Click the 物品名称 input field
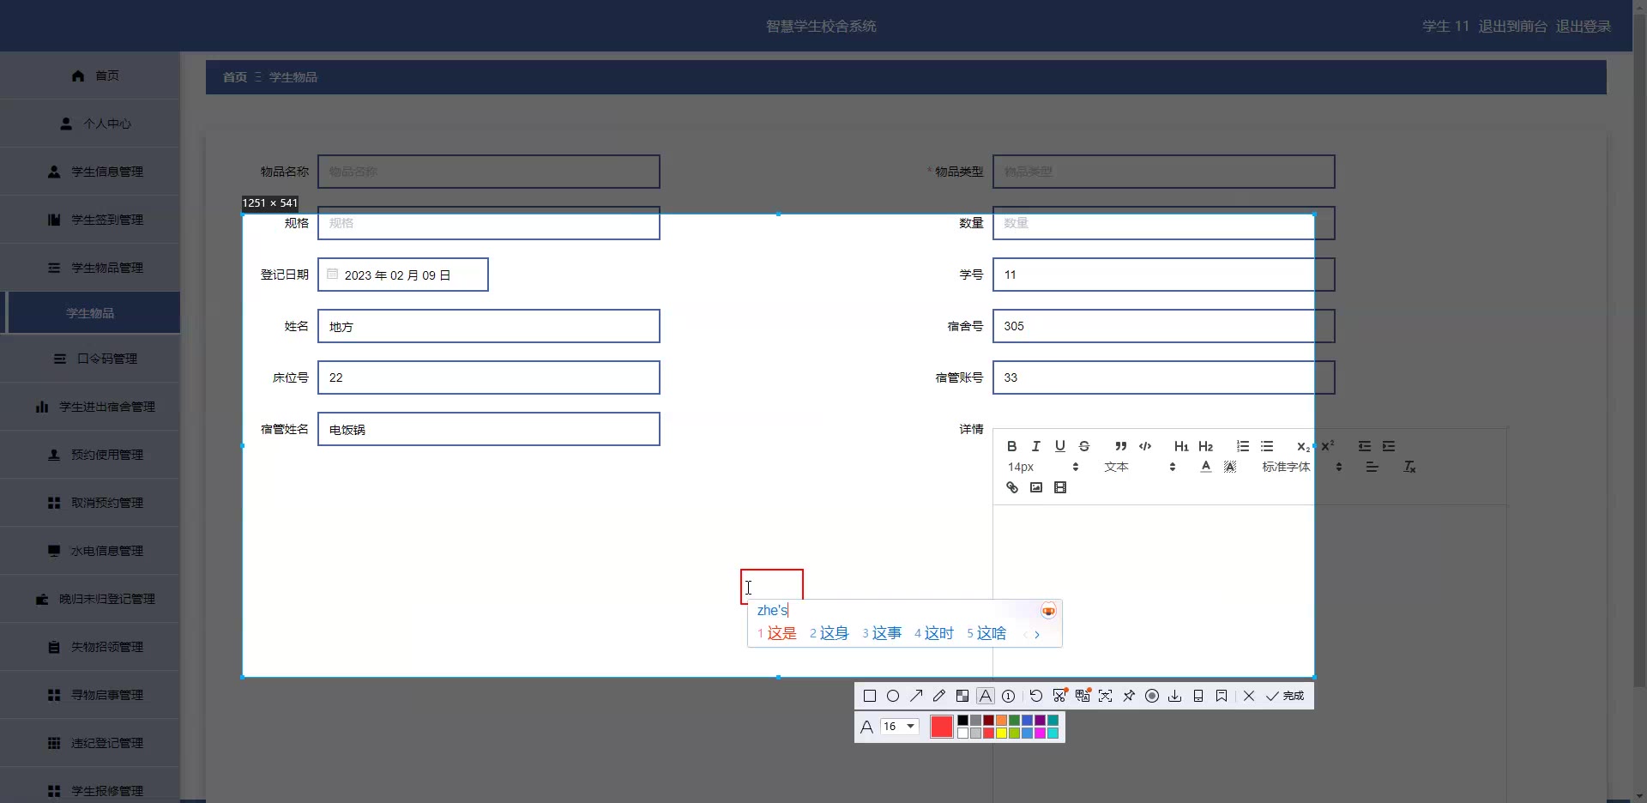Image resolution: width=1647 pixels, height=803 pixels. click(x=489, y=172)
